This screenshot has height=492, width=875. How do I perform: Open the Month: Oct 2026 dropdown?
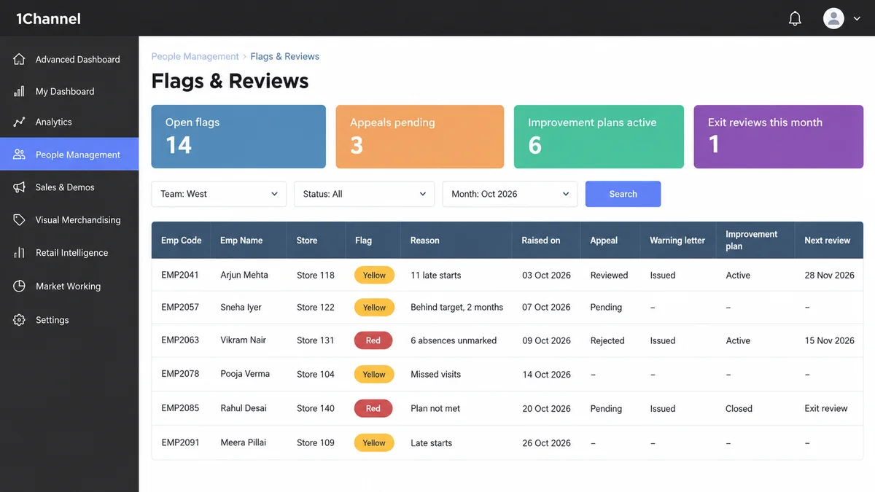coord(510,194)
